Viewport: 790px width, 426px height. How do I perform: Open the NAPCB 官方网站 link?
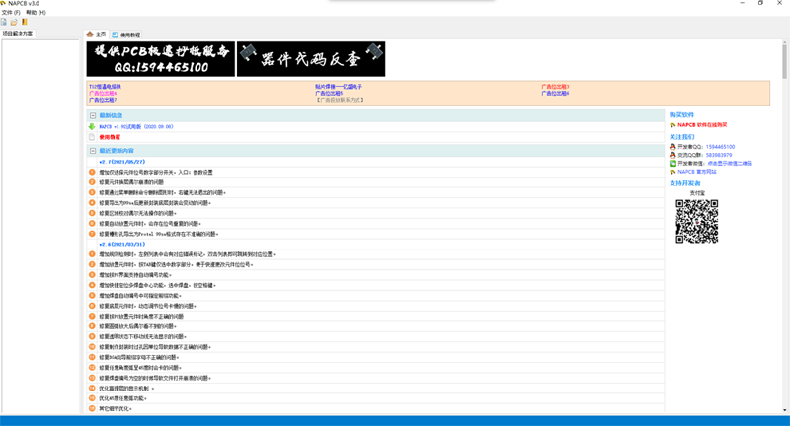click(x=697, y=172)
